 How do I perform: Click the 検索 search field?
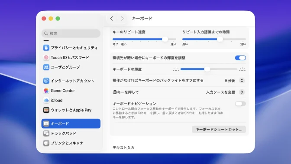click(x=71, y=33)
